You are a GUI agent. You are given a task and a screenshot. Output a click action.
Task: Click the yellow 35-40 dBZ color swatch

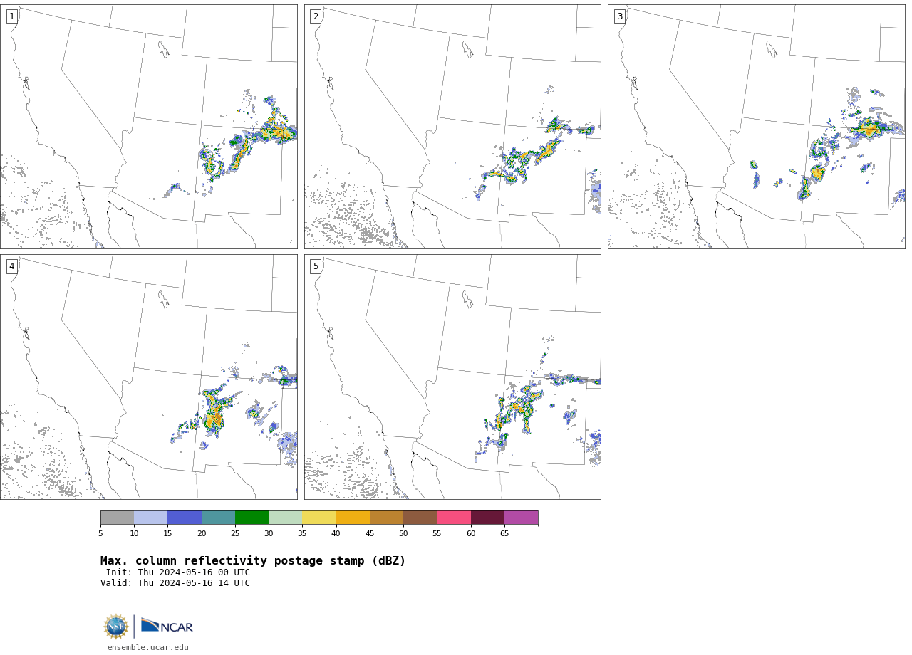pyautogui.click(x=319, y=518)
